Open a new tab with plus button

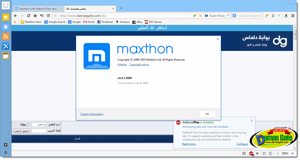click(121, 8)
